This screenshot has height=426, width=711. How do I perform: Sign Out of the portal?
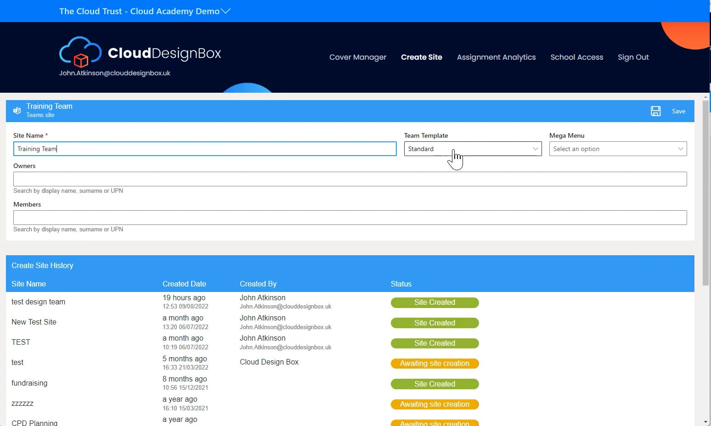point(633,57)
